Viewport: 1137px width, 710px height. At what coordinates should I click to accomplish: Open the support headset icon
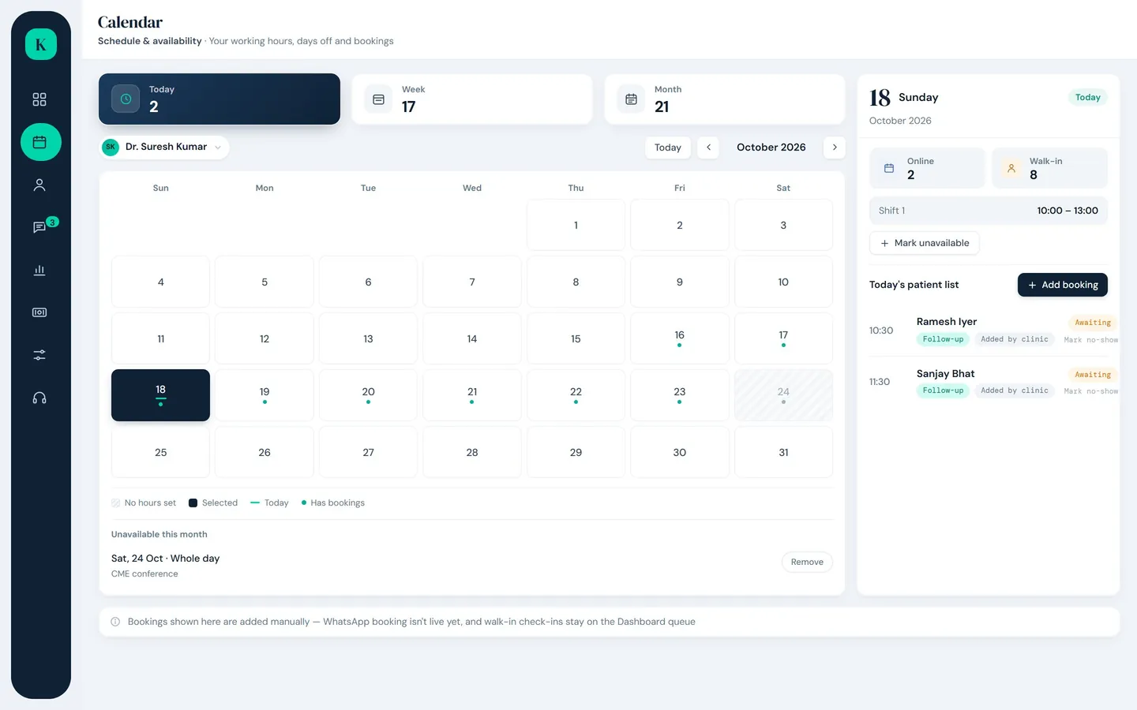39,398
